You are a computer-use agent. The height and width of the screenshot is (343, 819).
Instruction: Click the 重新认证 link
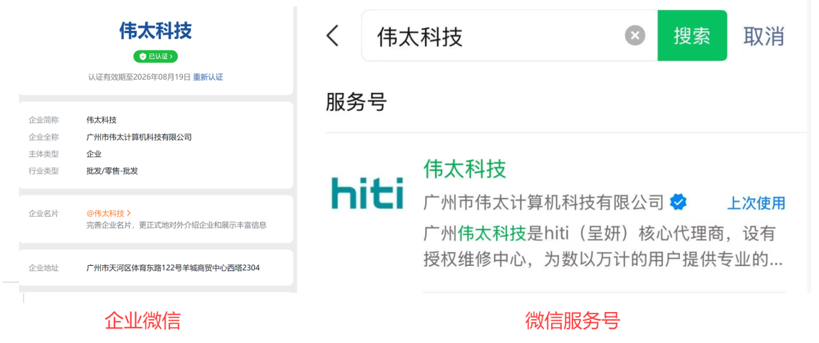click(x=207, y=77)
